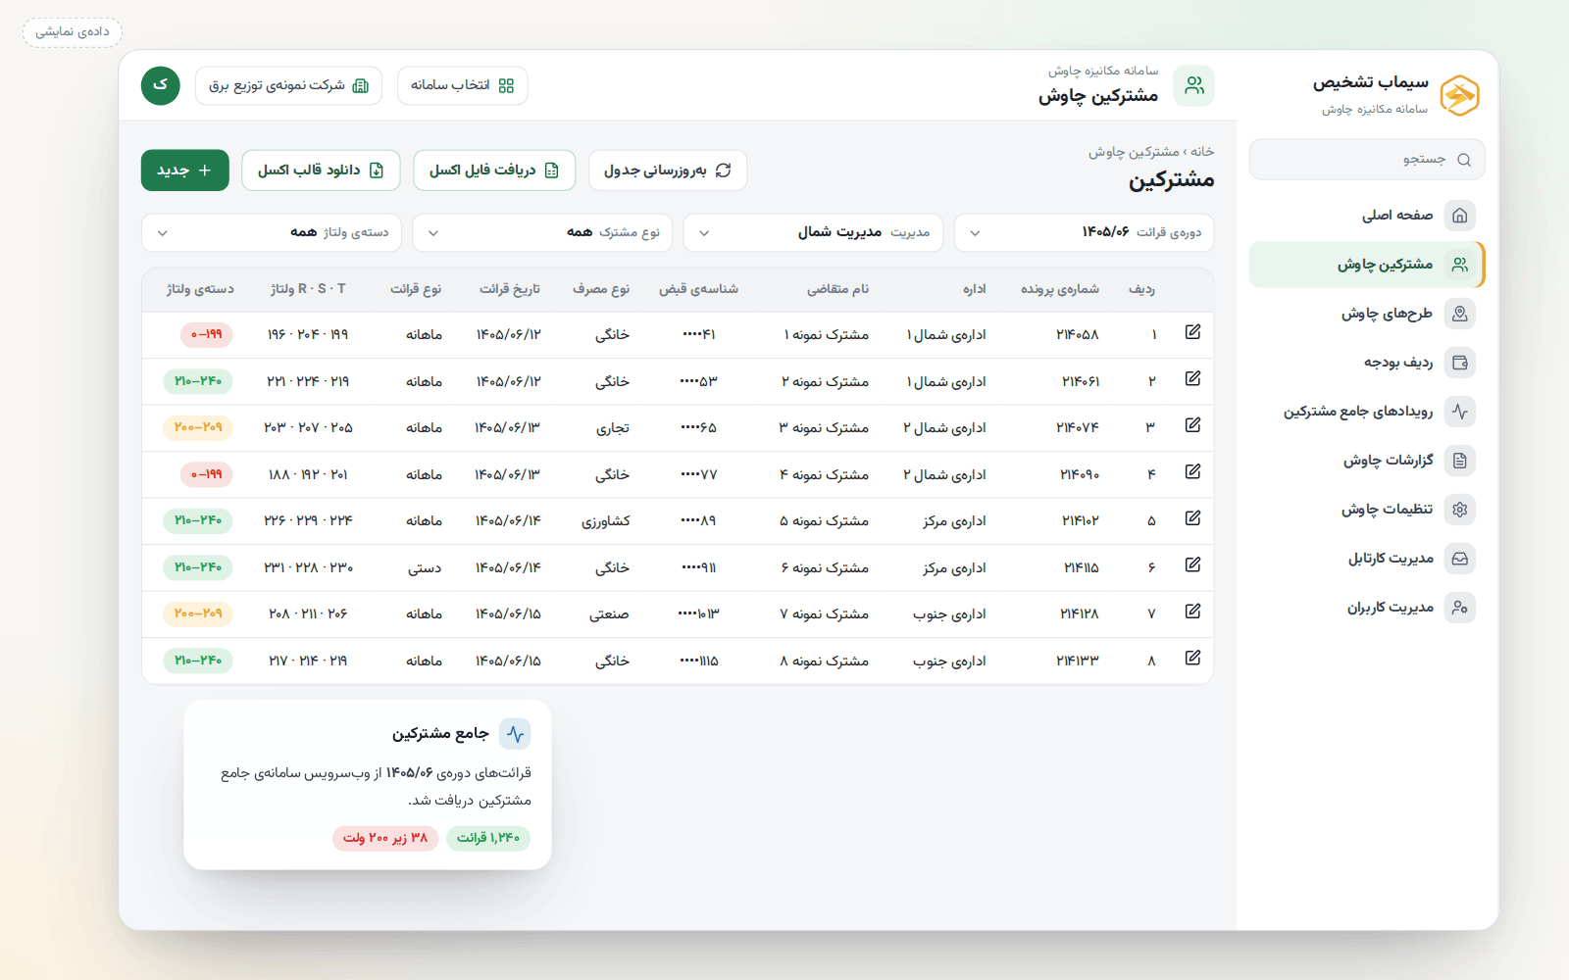This screenshot has width=1569, height=980.
Task: Click the user avatar ک
Action: tap(161, 85)
